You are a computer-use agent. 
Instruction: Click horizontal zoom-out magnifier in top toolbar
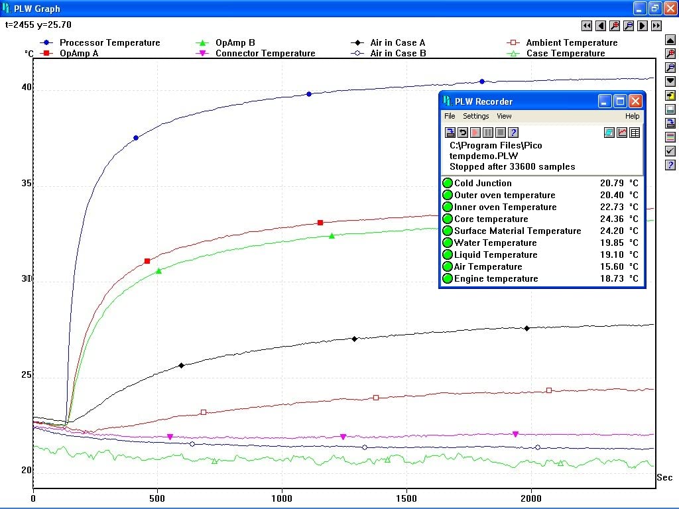pyautogui.click(x=629, y=26)
